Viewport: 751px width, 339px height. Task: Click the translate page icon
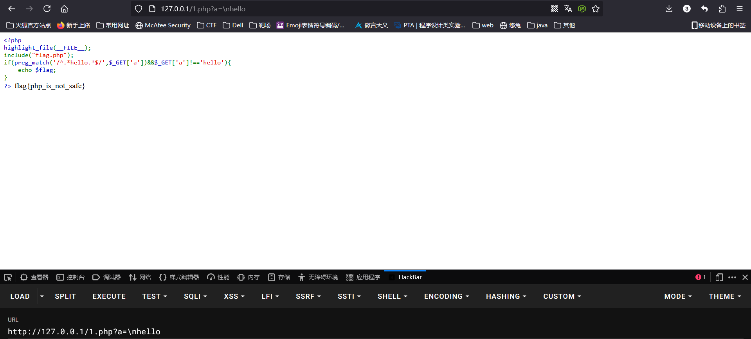pos(568,9)
